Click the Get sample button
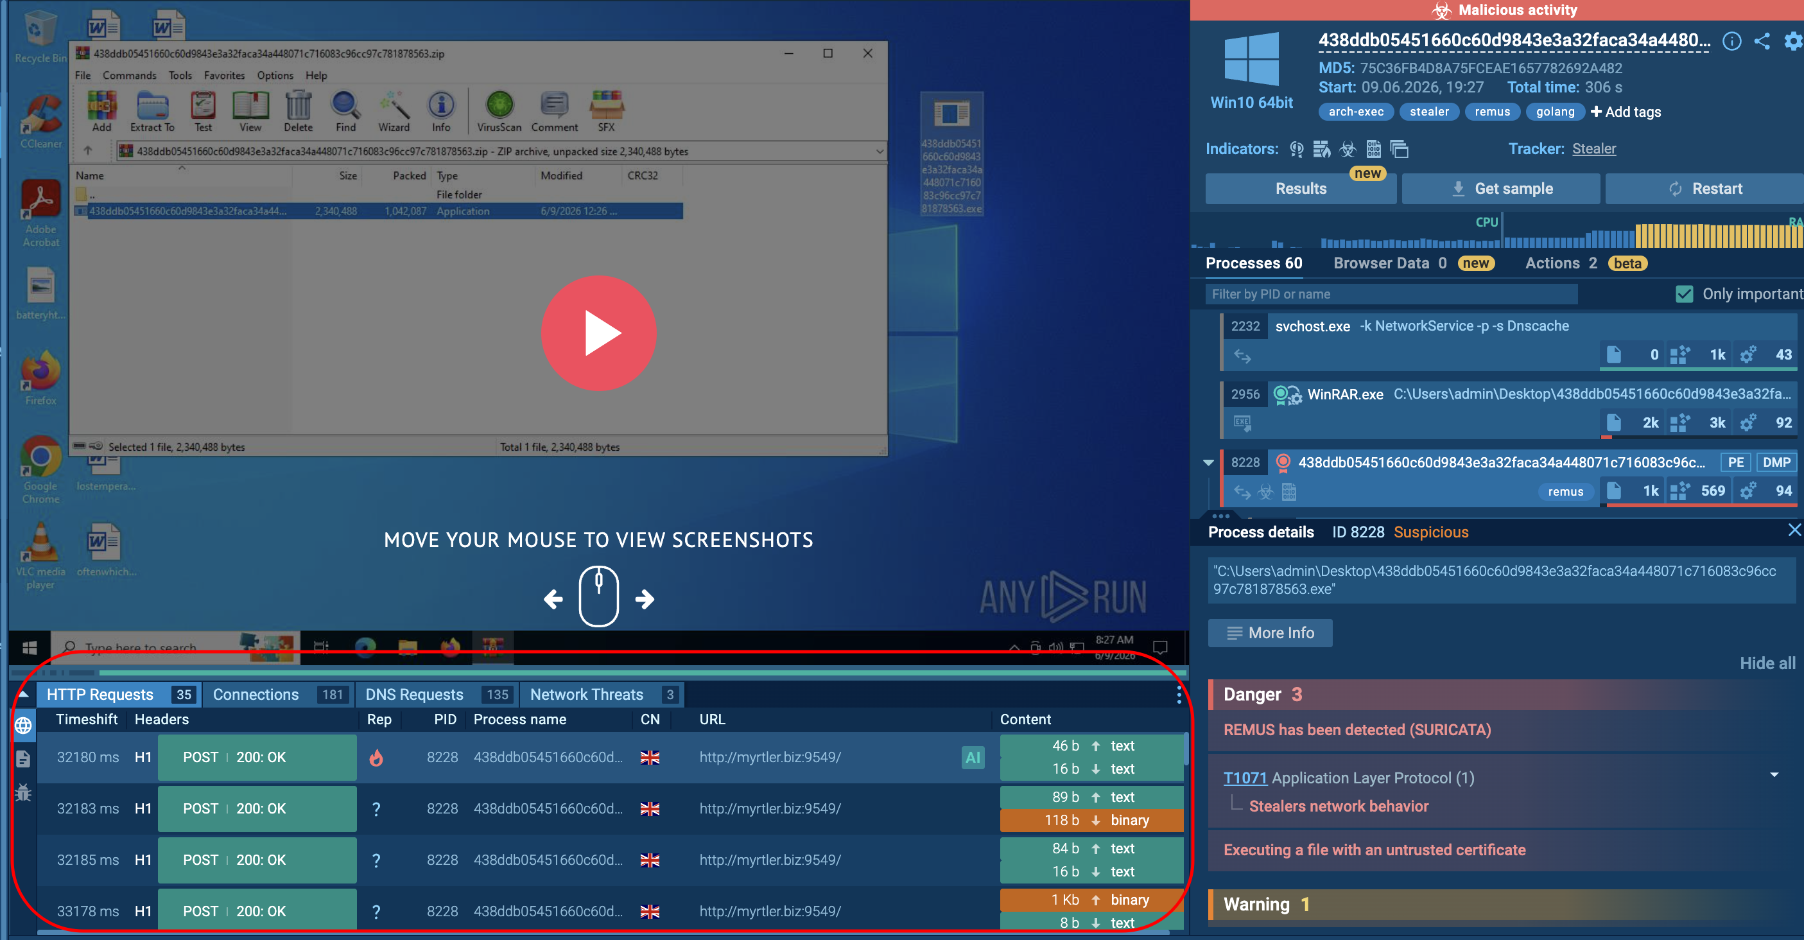1804x940 pixels. coord(1501,188)
